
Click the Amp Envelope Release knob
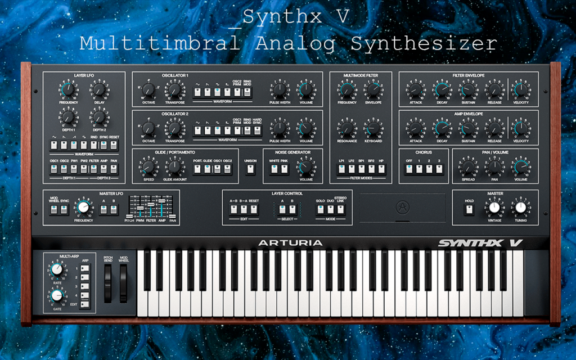pos(494,128)
